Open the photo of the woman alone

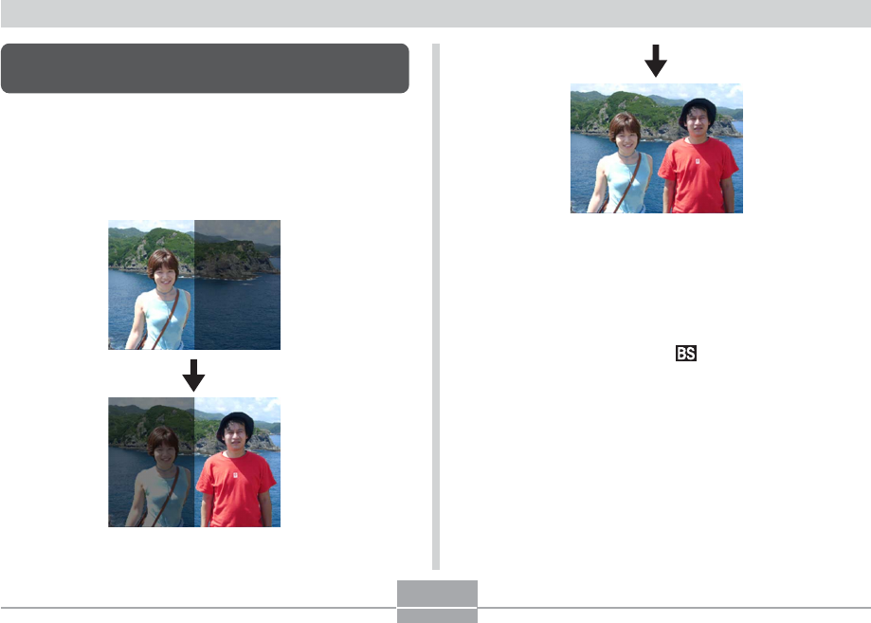coord(194,284)
